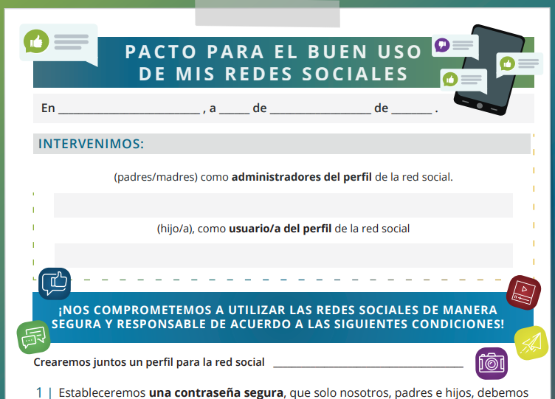Click the title line "DE MIS REDES SOCIALES"
This screenshot has height=399, width=555.
(273, 74)
